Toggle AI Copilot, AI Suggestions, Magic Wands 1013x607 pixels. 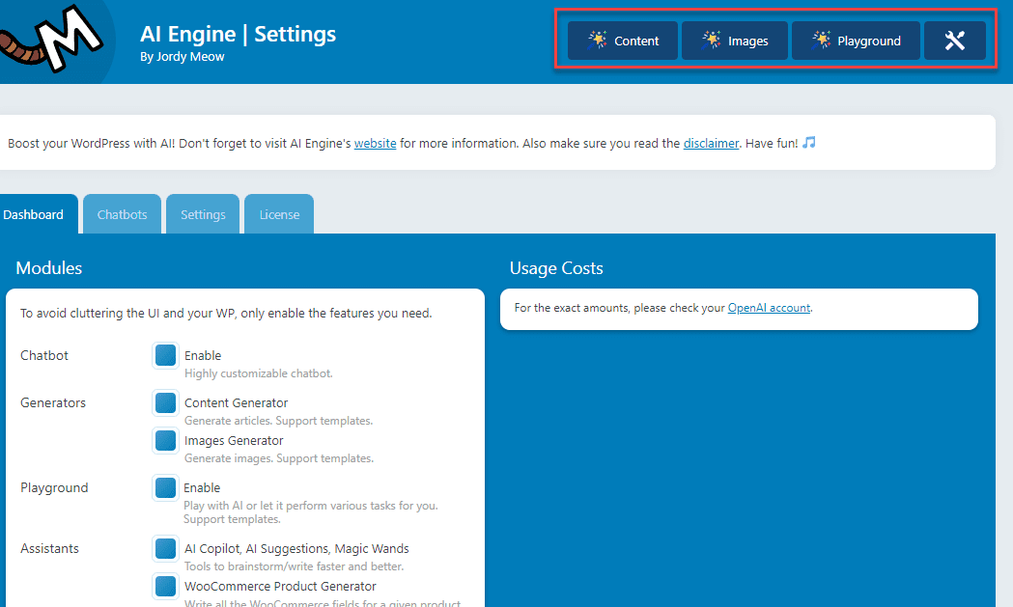click(x=165, y=548)
